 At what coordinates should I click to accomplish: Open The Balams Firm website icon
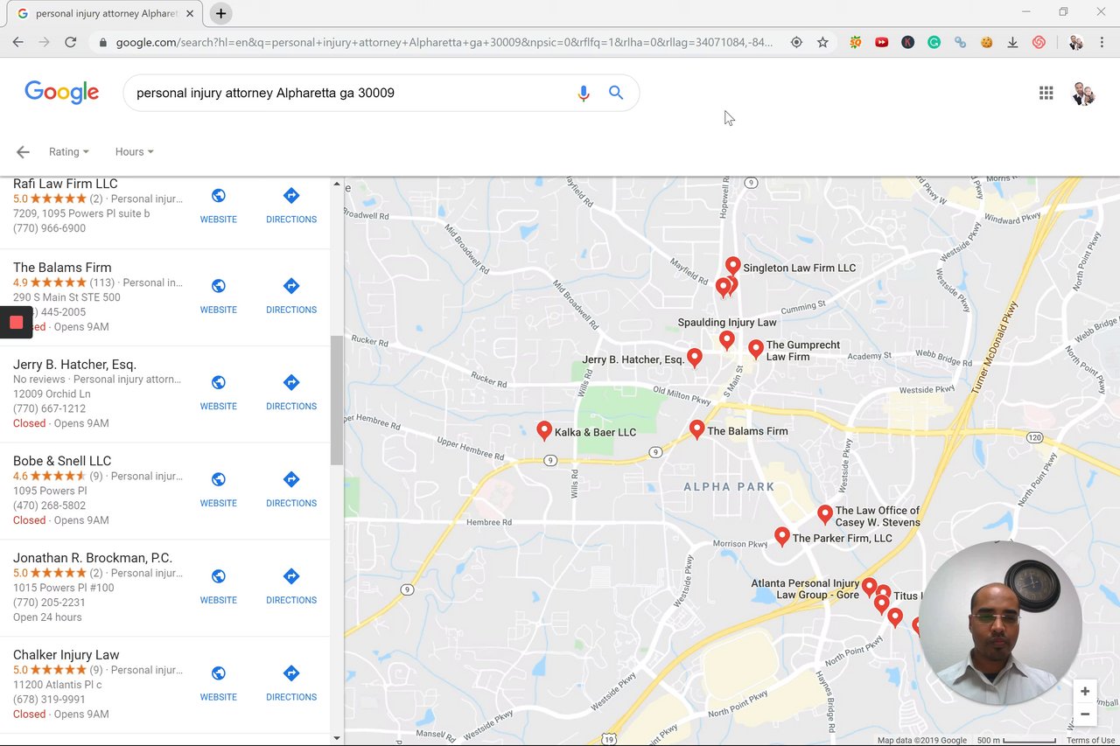(219, 286)
